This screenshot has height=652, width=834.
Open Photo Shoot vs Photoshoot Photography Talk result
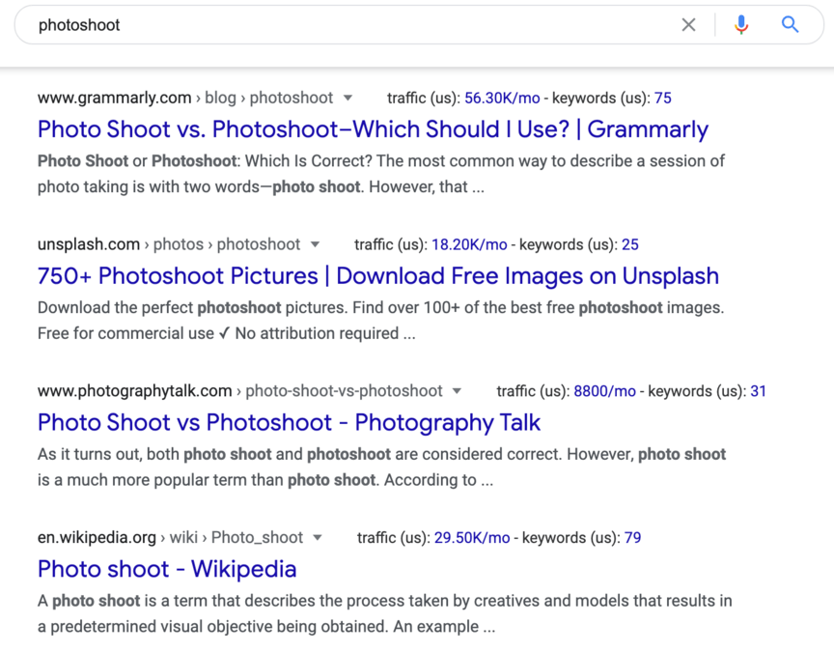289,423
